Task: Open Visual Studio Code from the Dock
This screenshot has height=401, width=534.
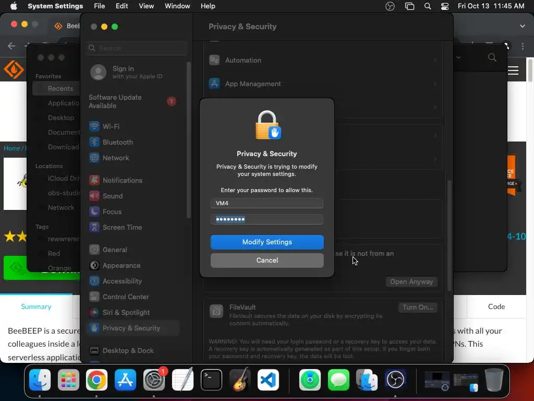Action: (x=269, y=380)
